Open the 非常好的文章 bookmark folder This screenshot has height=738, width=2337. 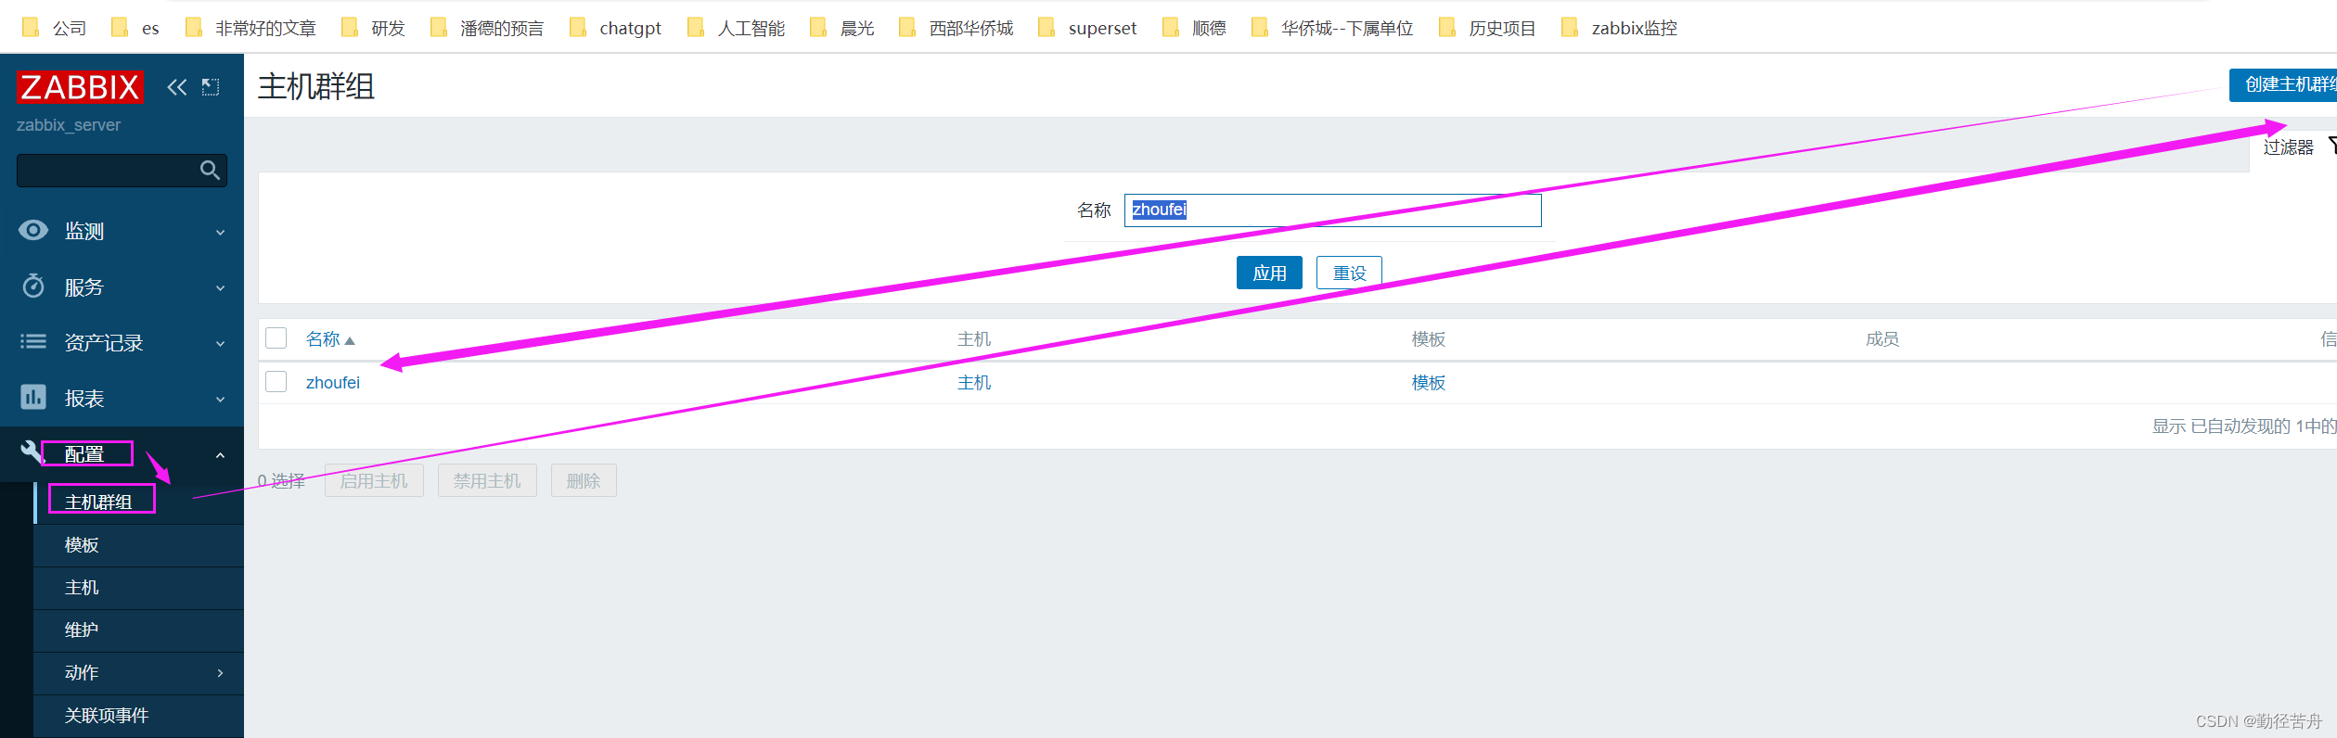pos(250,28)
